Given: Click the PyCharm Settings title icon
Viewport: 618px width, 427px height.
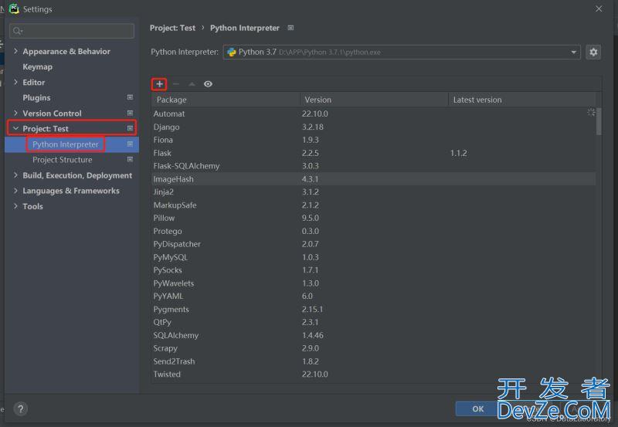Looking at the screenshot, I should tap(14, 8).
